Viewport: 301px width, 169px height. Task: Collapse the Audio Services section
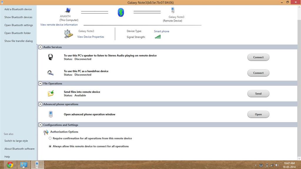point(40,47)
